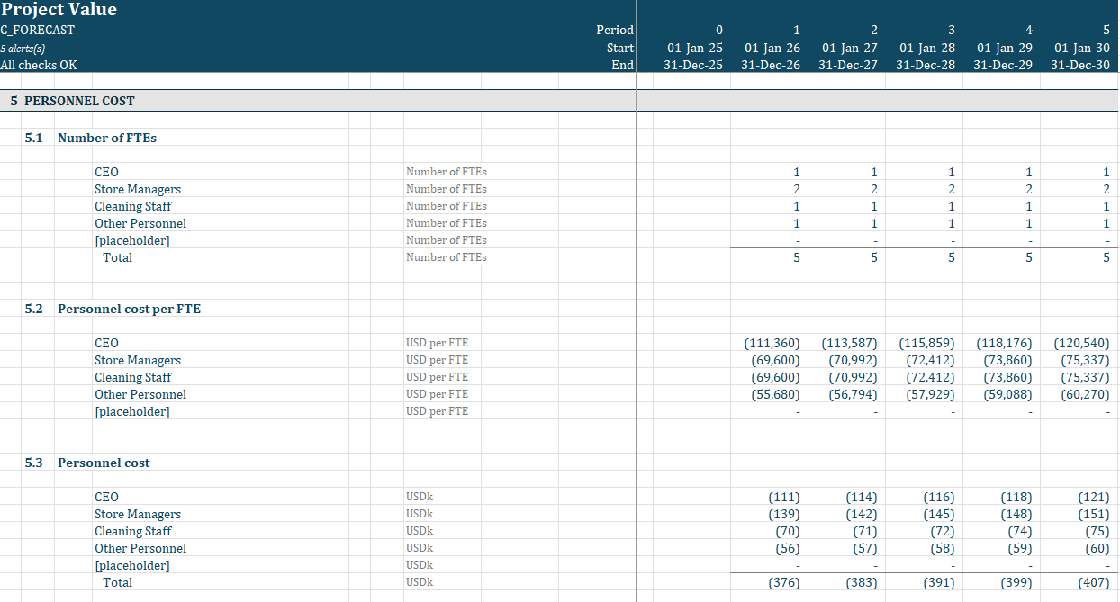Select the Total row label under Number of FTEs
The image size is (1120, 602).
pos(117,257)
